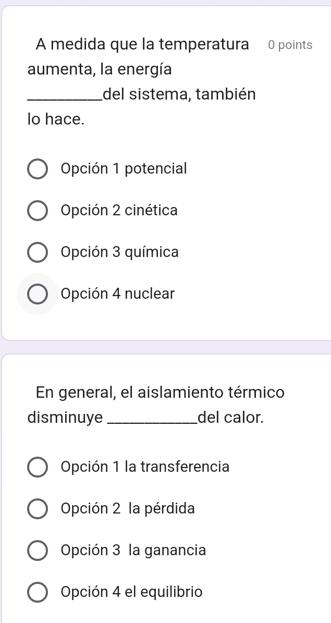Click the "Opción 2 la pérdida" label
Screen dimensions: 331x623
point(128,508)
